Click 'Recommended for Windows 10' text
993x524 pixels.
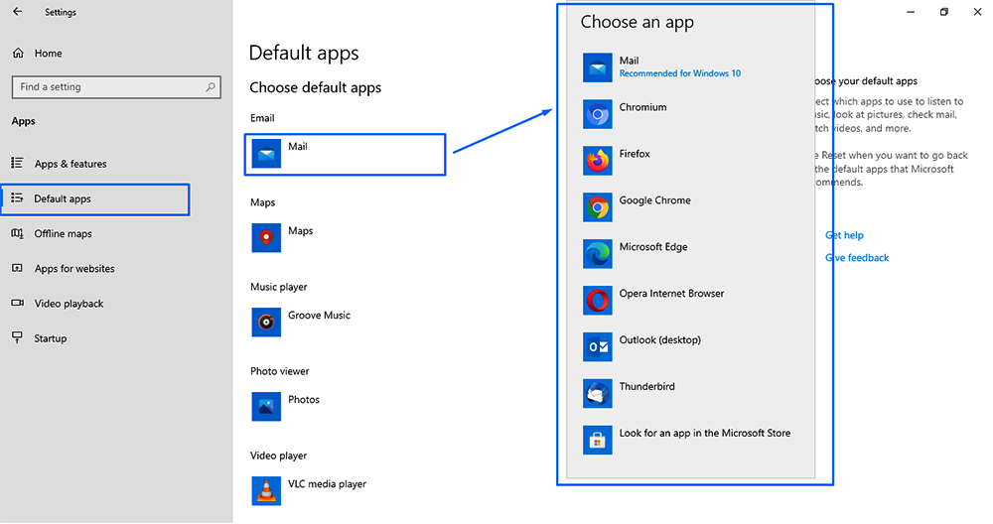tap(679, 73)
